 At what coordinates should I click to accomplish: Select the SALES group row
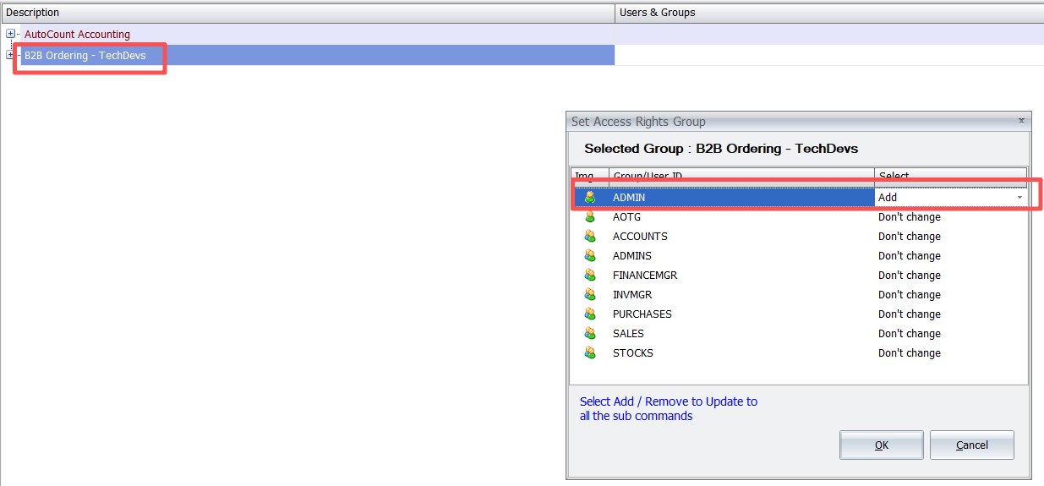pyautogui.click(x=799, y=333)
